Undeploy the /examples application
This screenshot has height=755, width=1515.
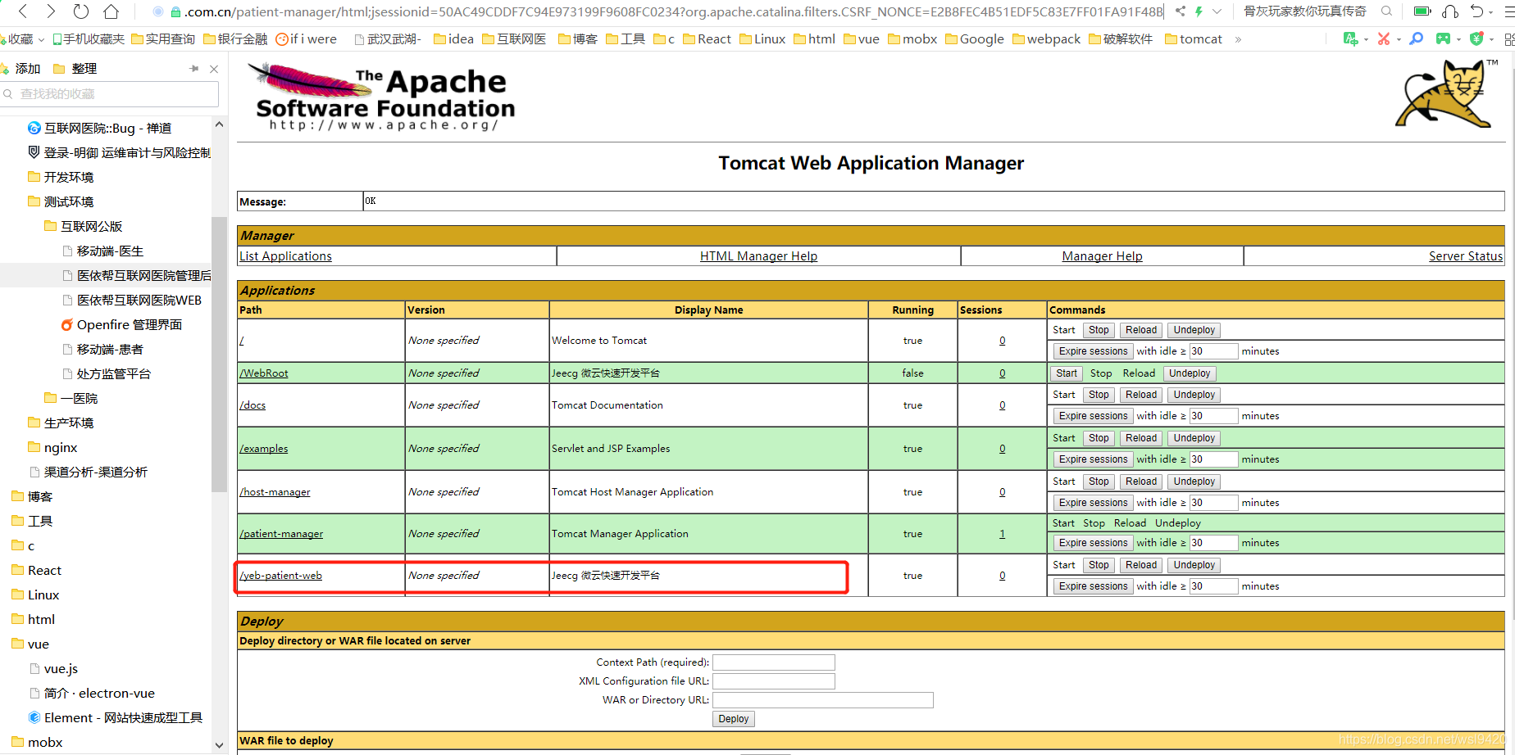[1194, 438]
